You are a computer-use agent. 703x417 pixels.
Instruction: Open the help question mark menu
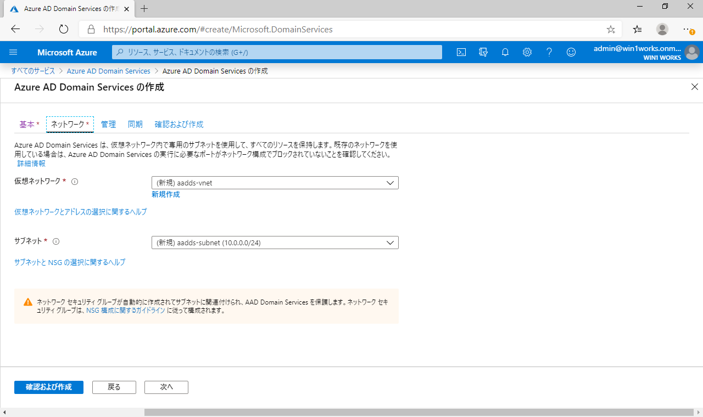pyautogui.click(x=549, y=52)
